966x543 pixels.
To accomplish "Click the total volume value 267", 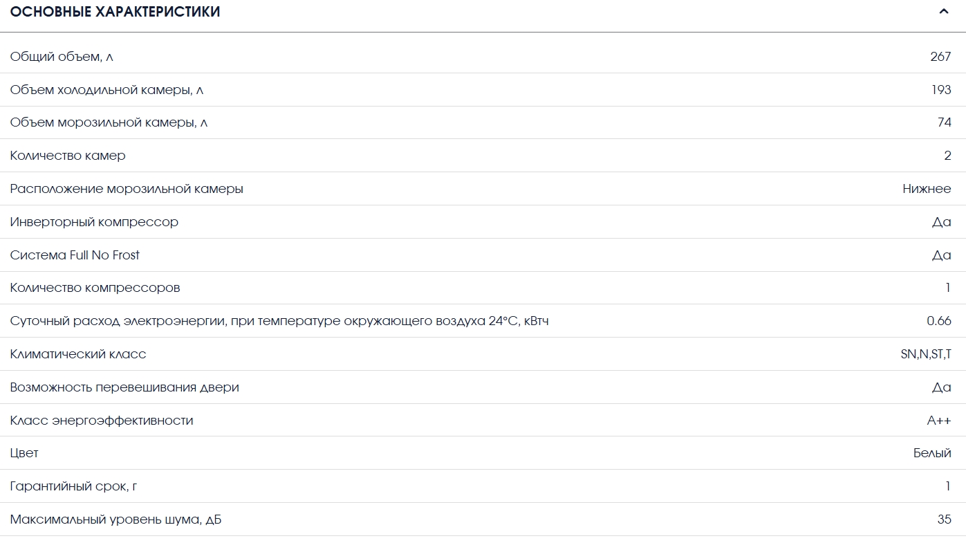I will click(x=940, y=57).
